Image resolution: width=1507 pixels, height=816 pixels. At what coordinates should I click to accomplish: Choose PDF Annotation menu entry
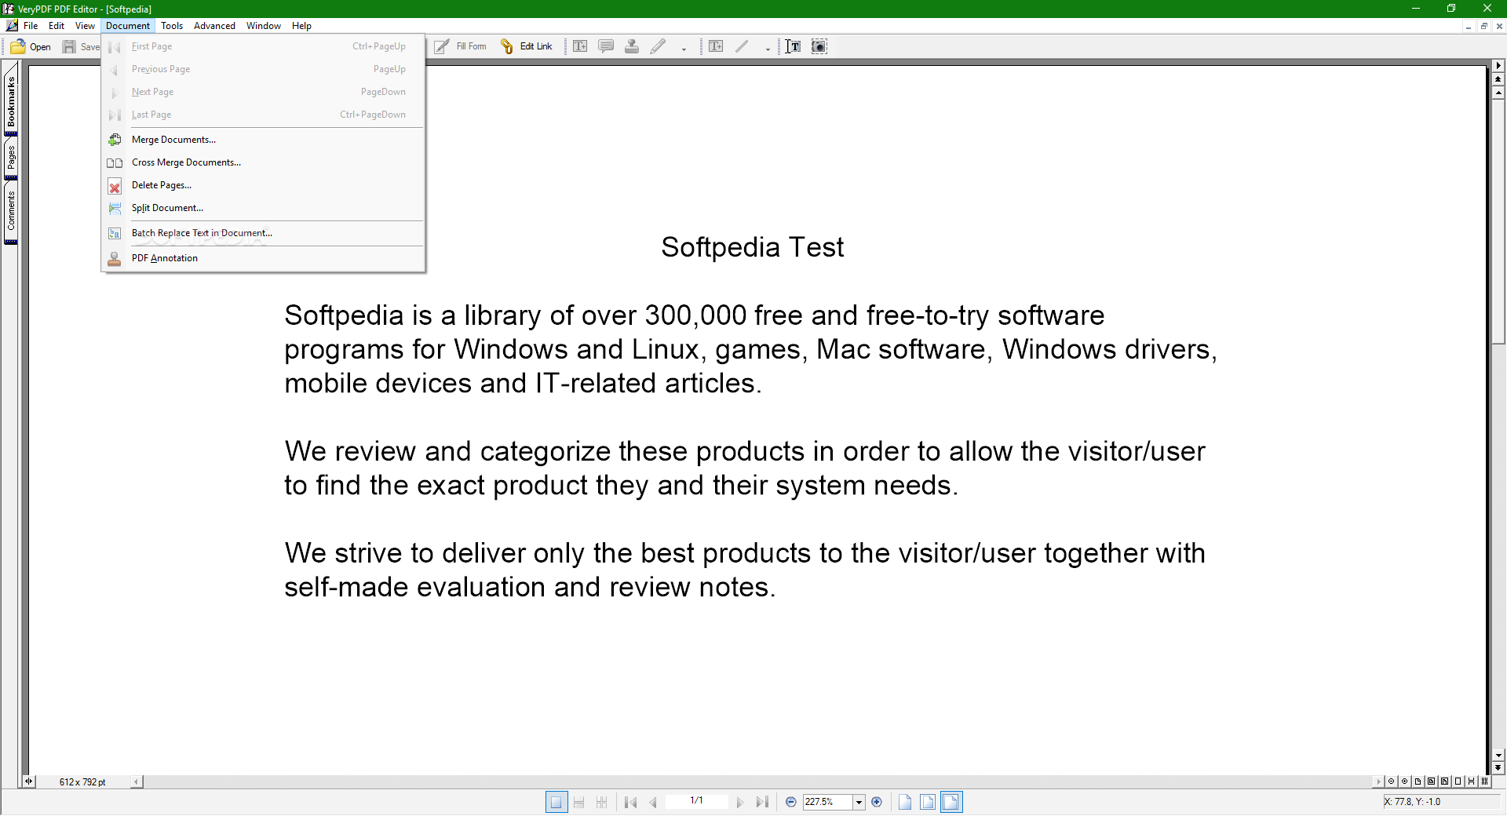[x=263, y=258]
